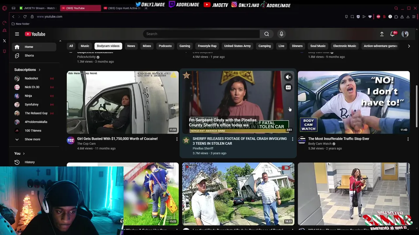Open Most Insufferable Traffic Stop thumbnail
Image resolution: width=419 pixels, height=235 pixels.
point(354,102)
